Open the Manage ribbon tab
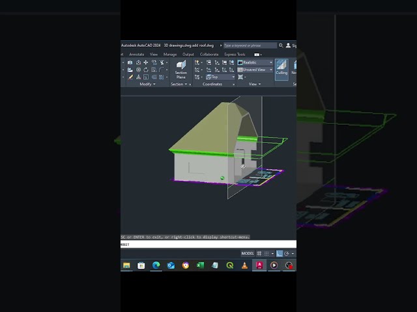417x312 pixels. click(170, 55)
